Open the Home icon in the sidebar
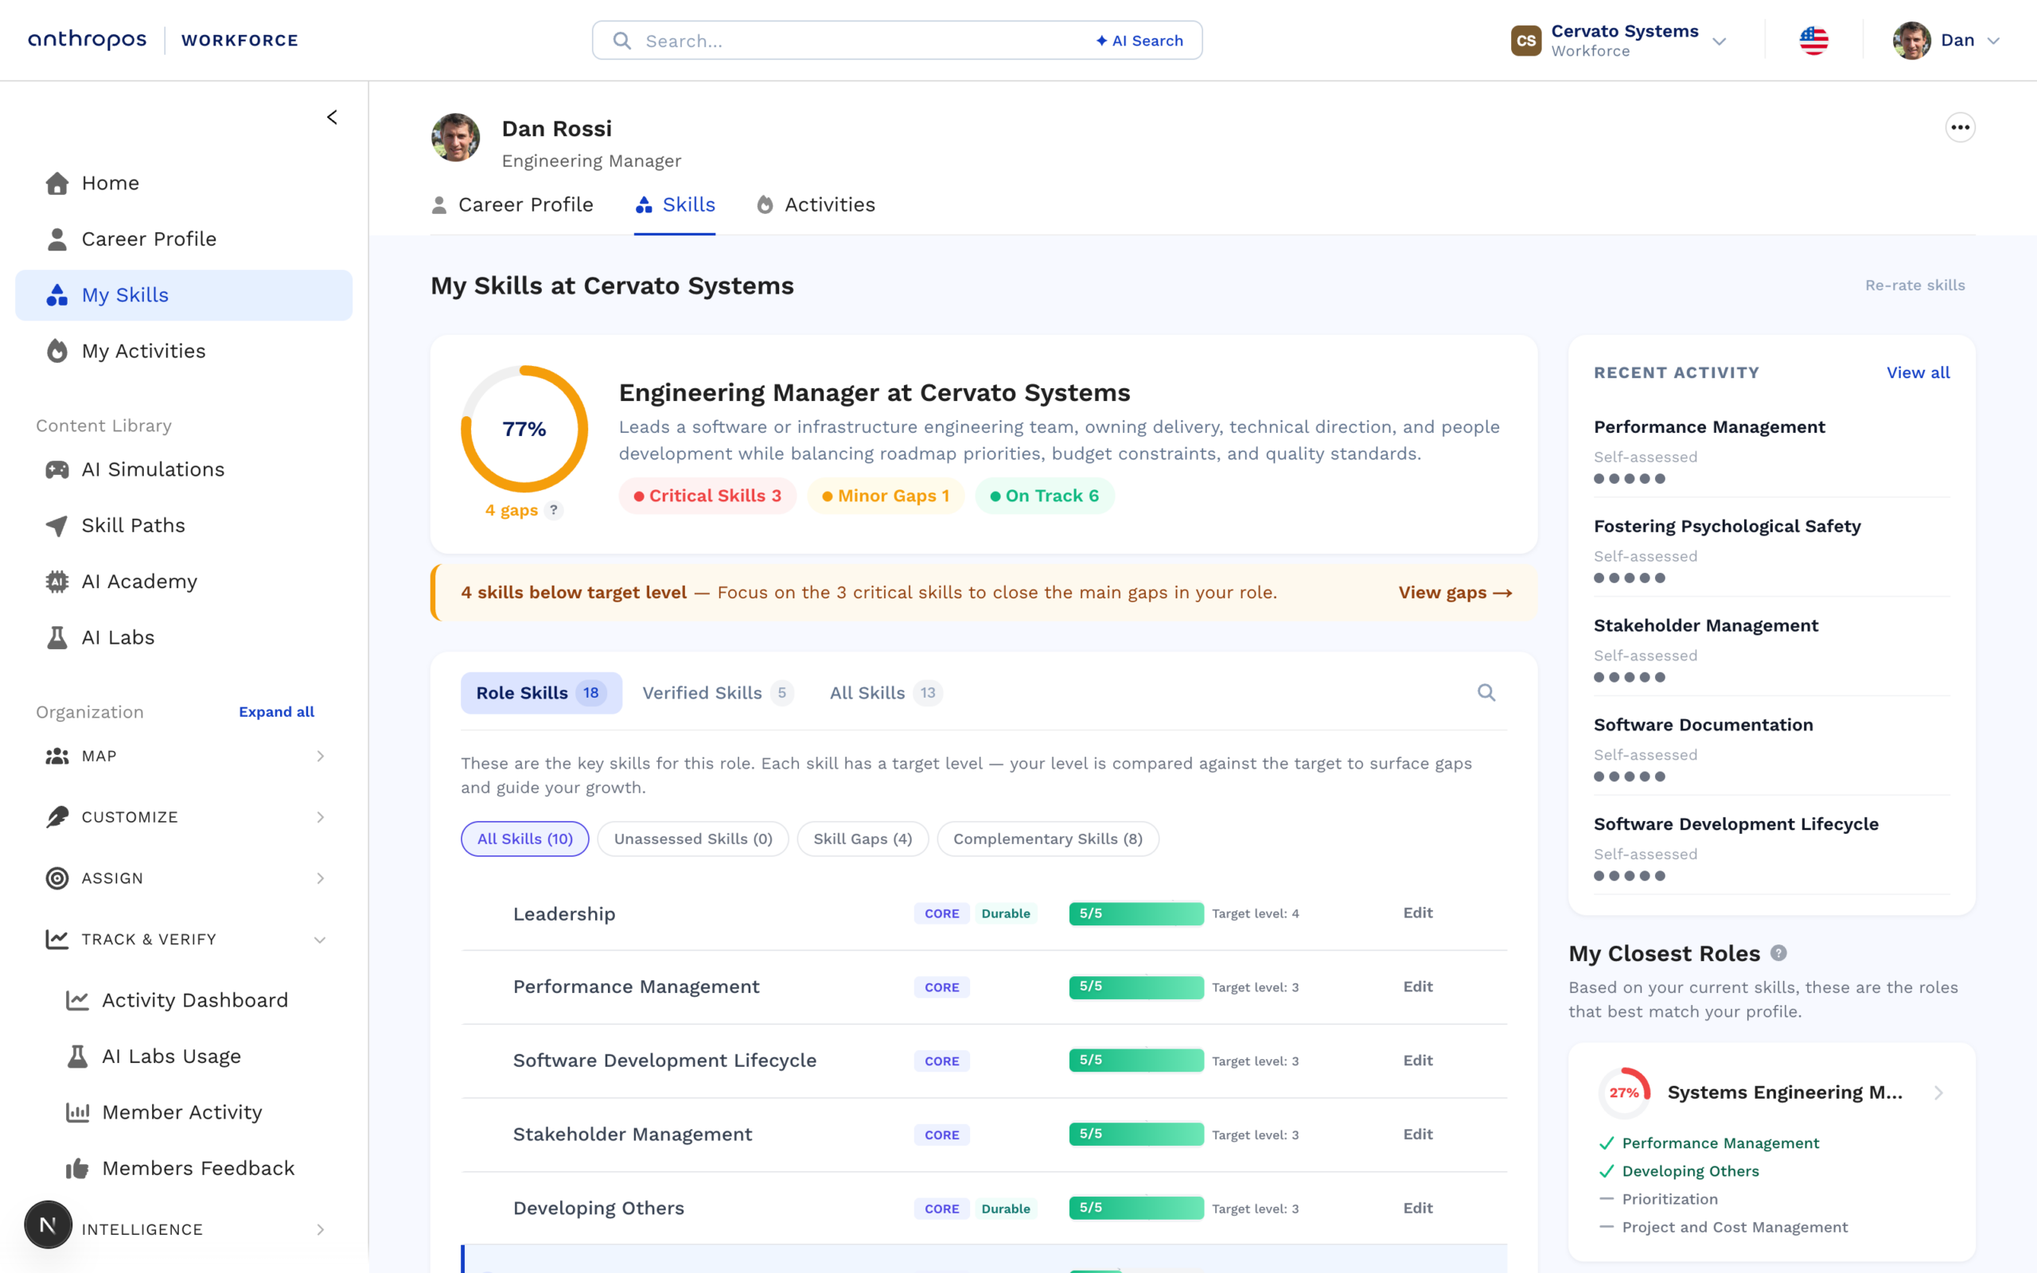Screen dimensions: 2037x1273 point(57,184)
